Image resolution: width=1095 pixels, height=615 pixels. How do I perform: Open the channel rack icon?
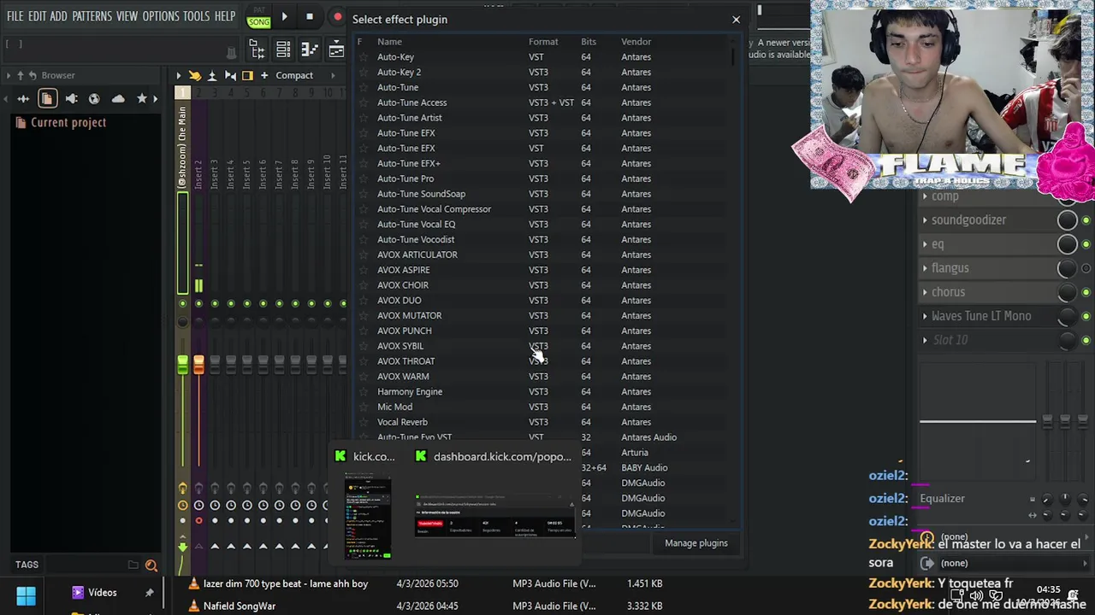click(x=283, y=50)
